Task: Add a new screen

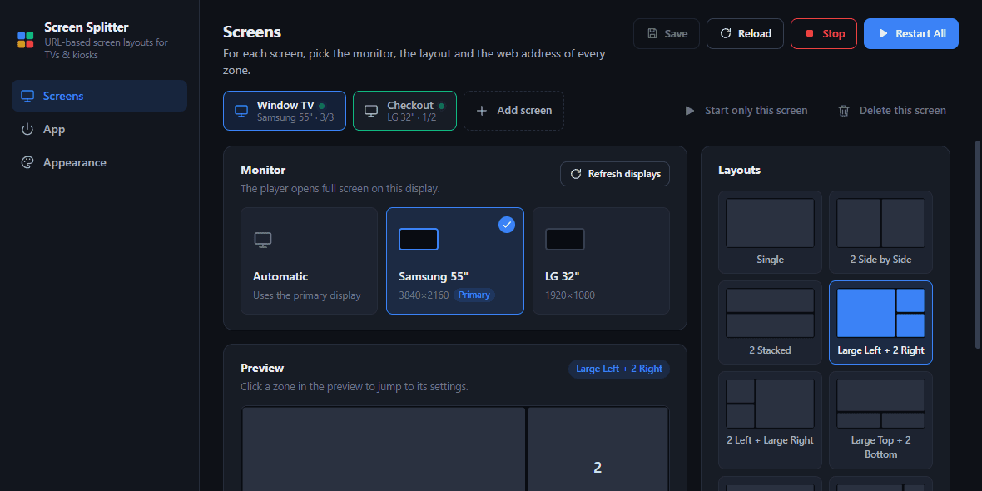Action: pos(513,111)
